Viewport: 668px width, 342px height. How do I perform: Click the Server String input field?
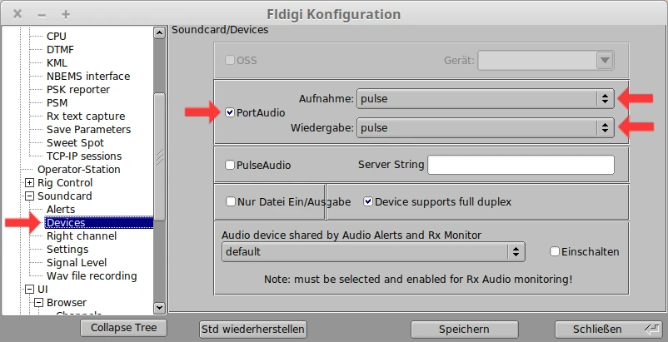[521, 165]
